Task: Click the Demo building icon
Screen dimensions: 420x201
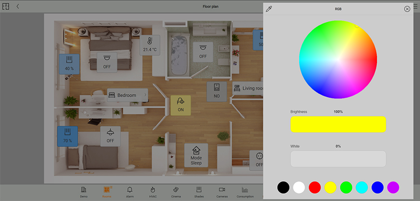Action: [x=84, y=192]
